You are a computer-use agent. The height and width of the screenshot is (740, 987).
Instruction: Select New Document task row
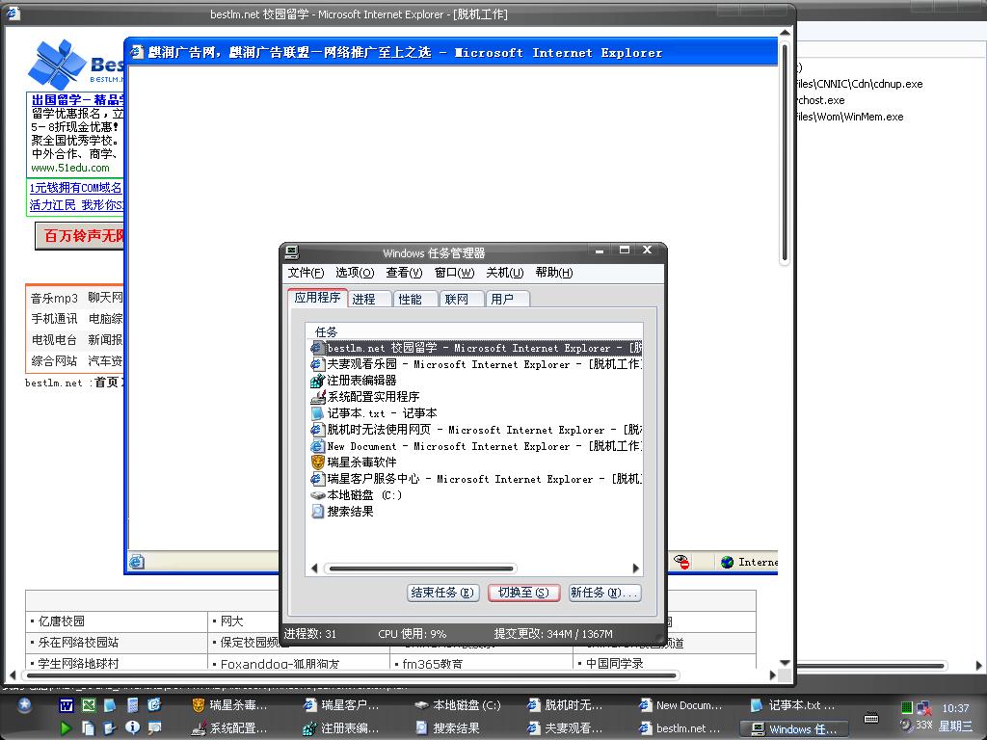tap(476, 446)
